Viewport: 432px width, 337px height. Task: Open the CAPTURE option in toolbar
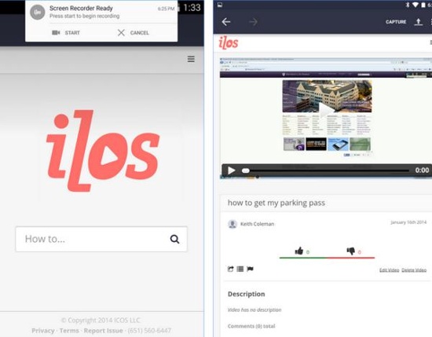pyautogui.click(x=396, y=22)
